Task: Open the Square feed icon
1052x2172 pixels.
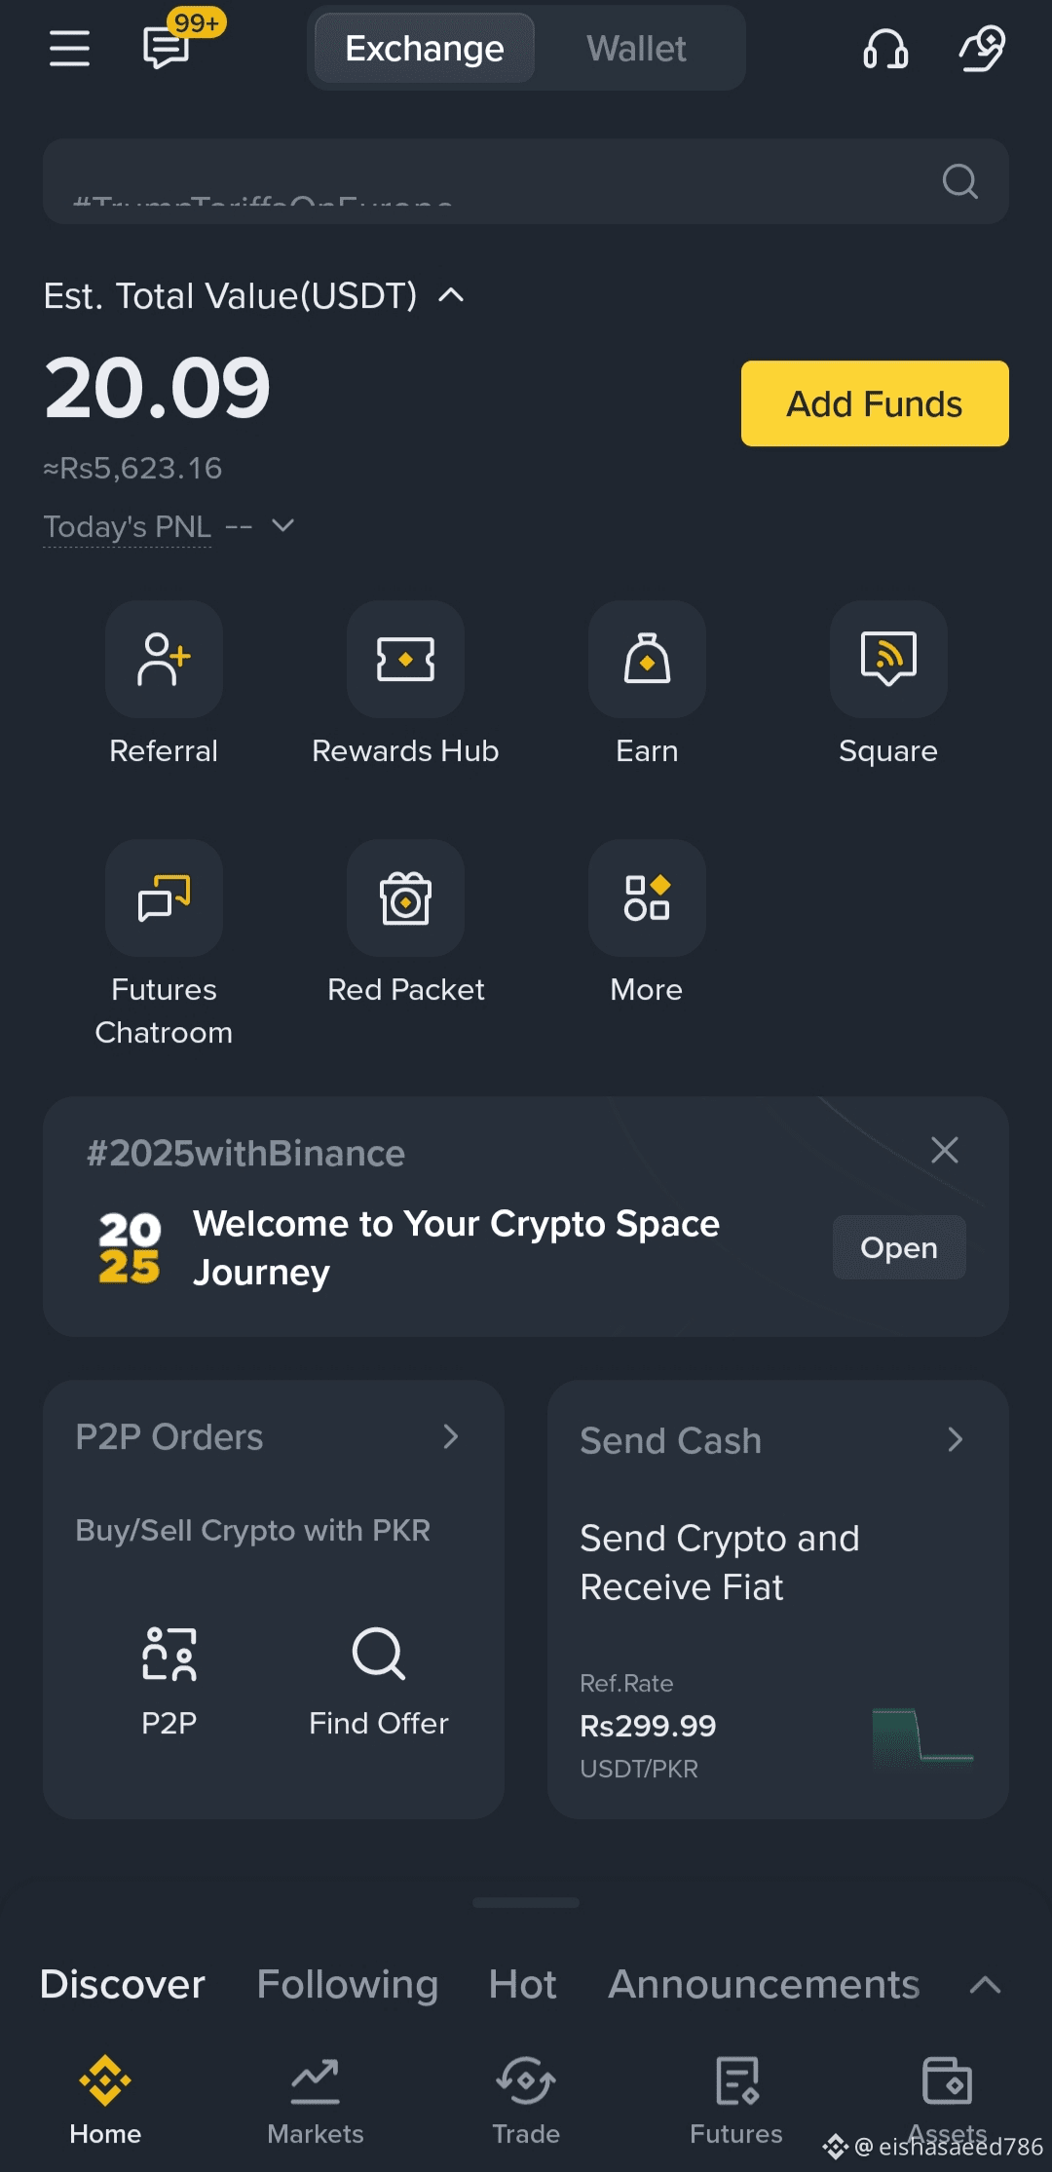Action: [888, 660]
